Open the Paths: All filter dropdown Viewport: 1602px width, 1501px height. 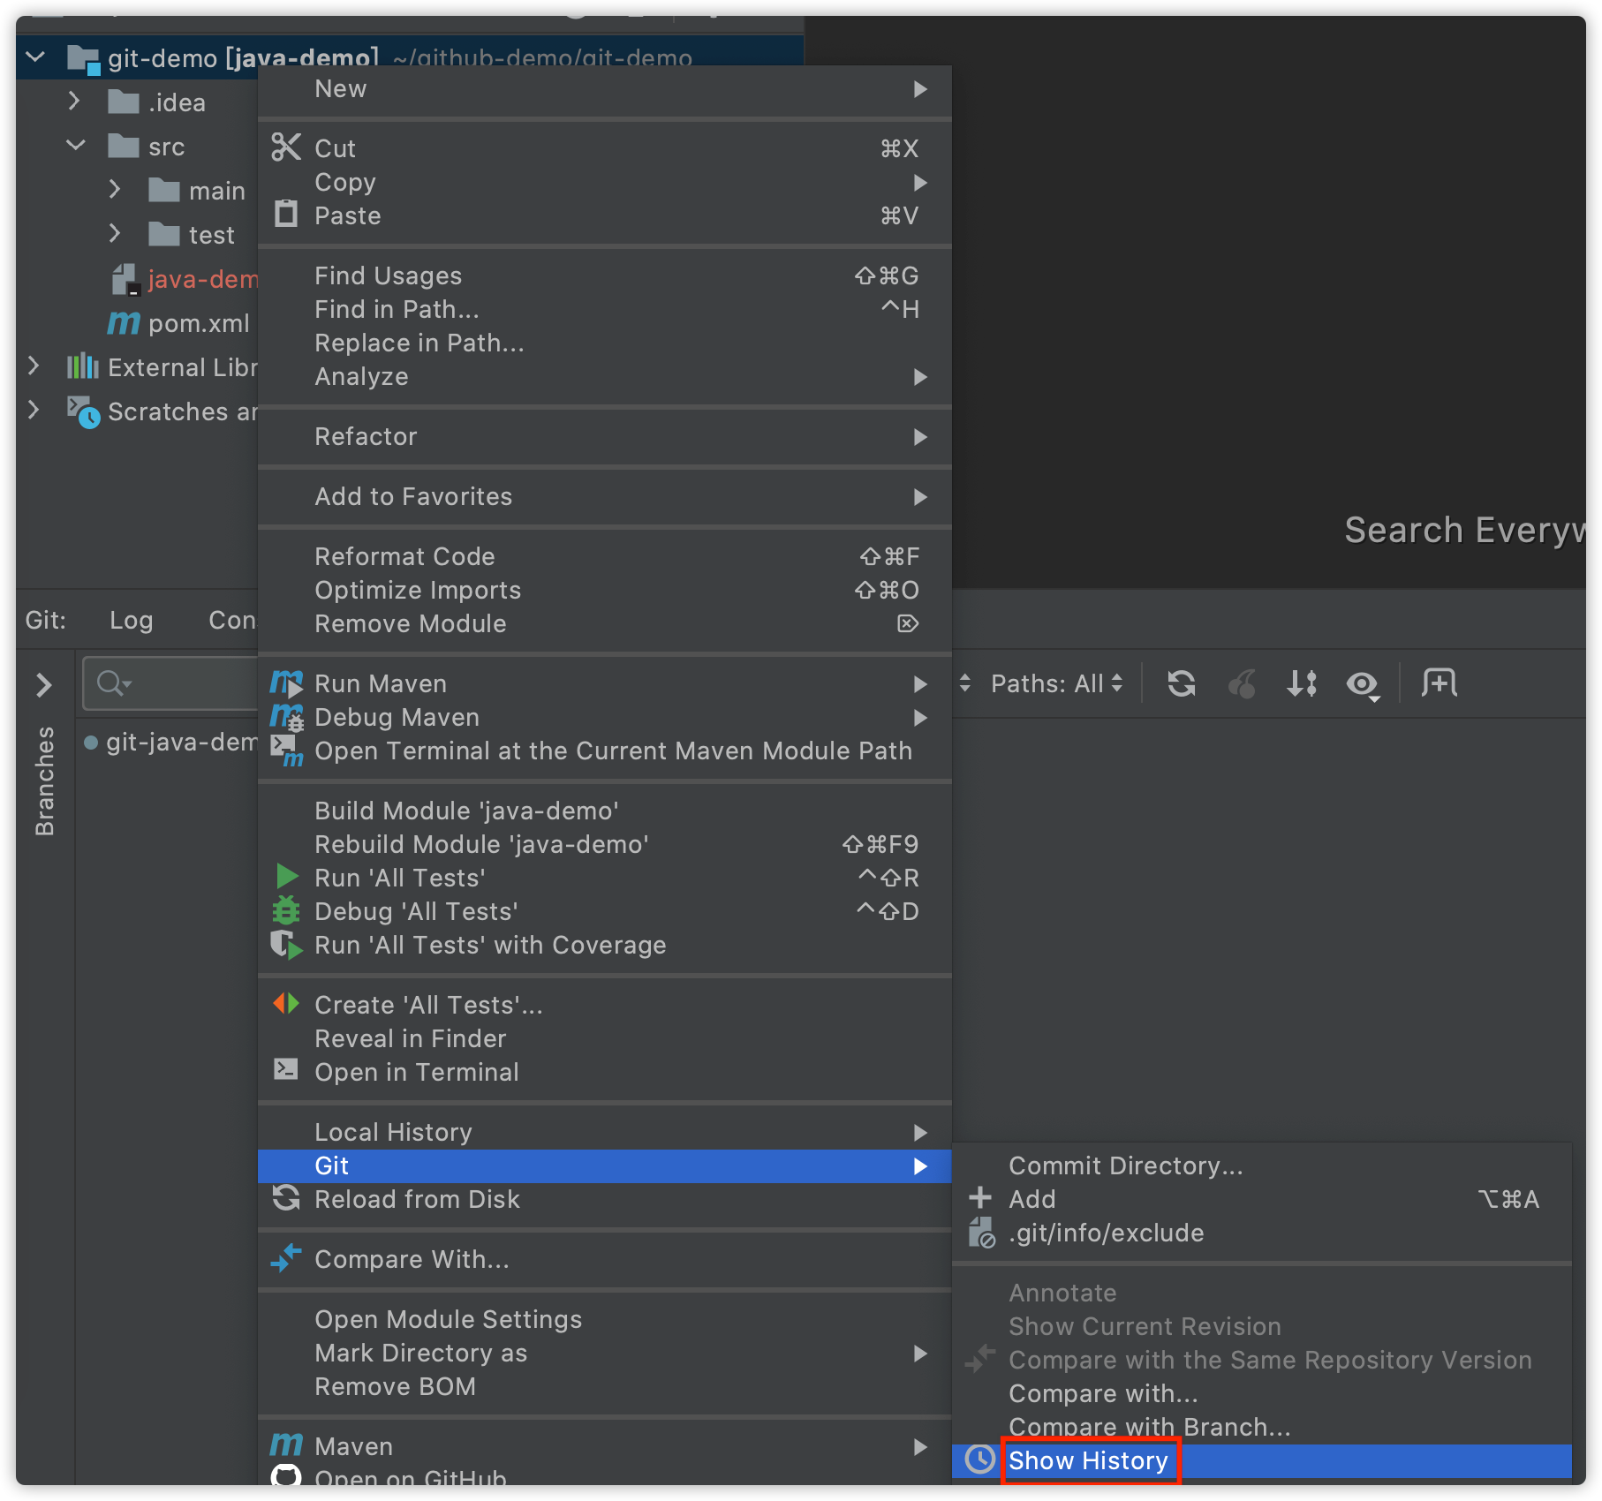click(x=1056, y=683)
